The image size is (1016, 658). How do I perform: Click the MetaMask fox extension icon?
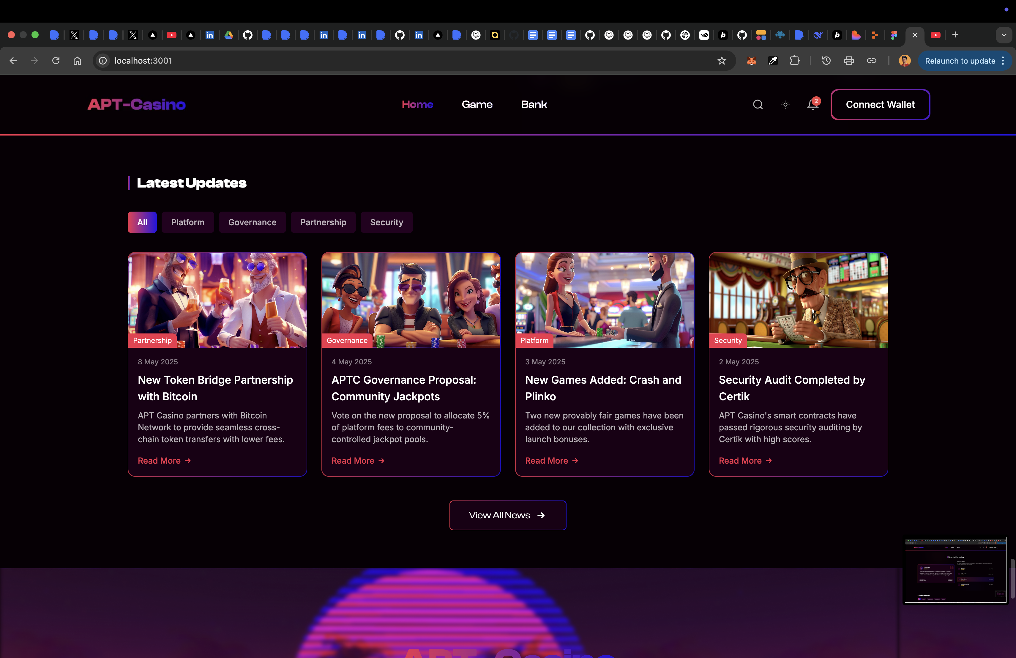[x=751, y=61]
